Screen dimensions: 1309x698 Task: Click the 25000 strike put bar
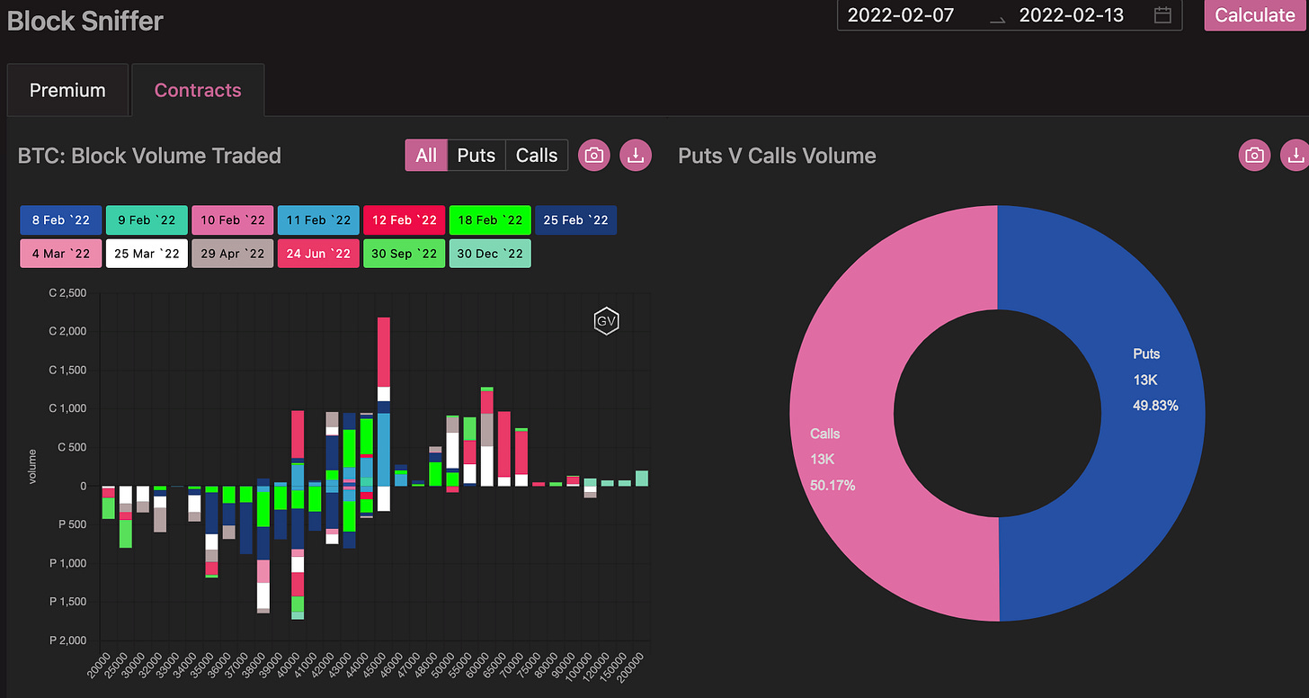click(126, 517)
